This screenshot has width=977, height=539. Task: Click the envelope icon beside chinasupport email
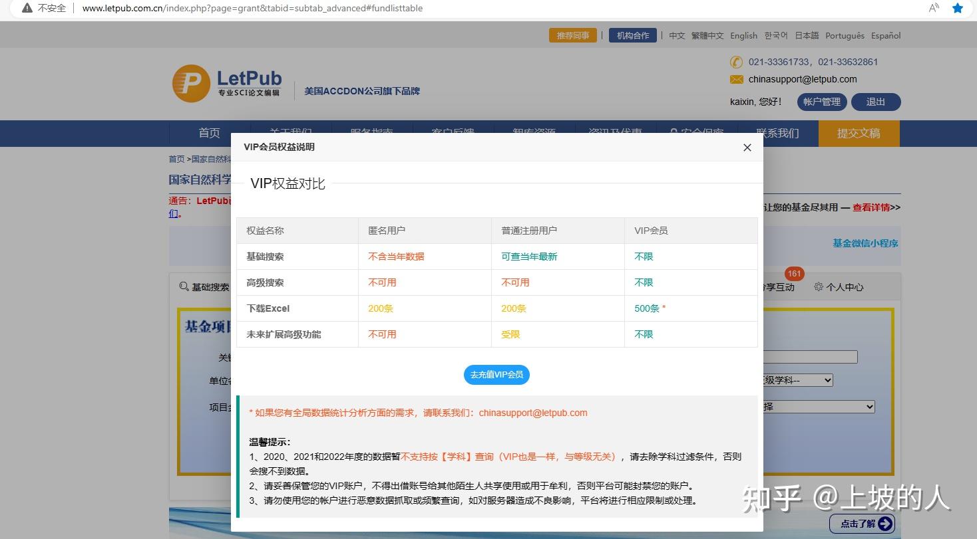(x=735, y=78)
